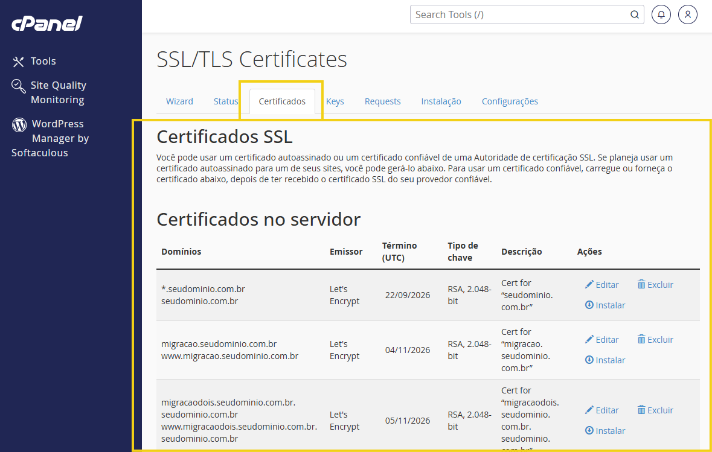Click the 22/09/2026 expiry date

click(x=407, y=295)
